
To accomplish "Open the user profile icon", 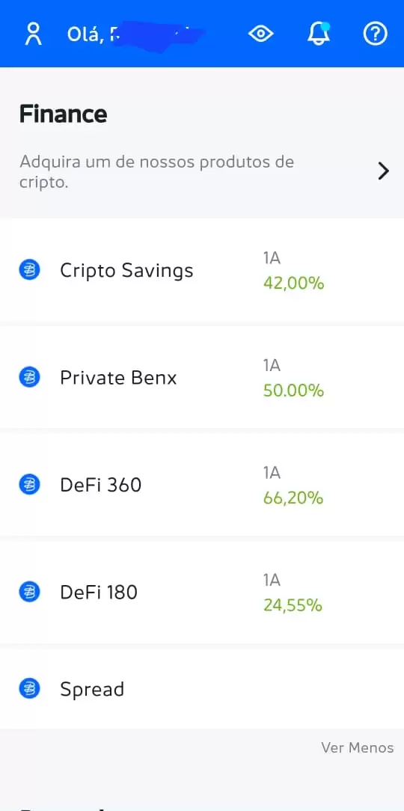I will (34, 34).
